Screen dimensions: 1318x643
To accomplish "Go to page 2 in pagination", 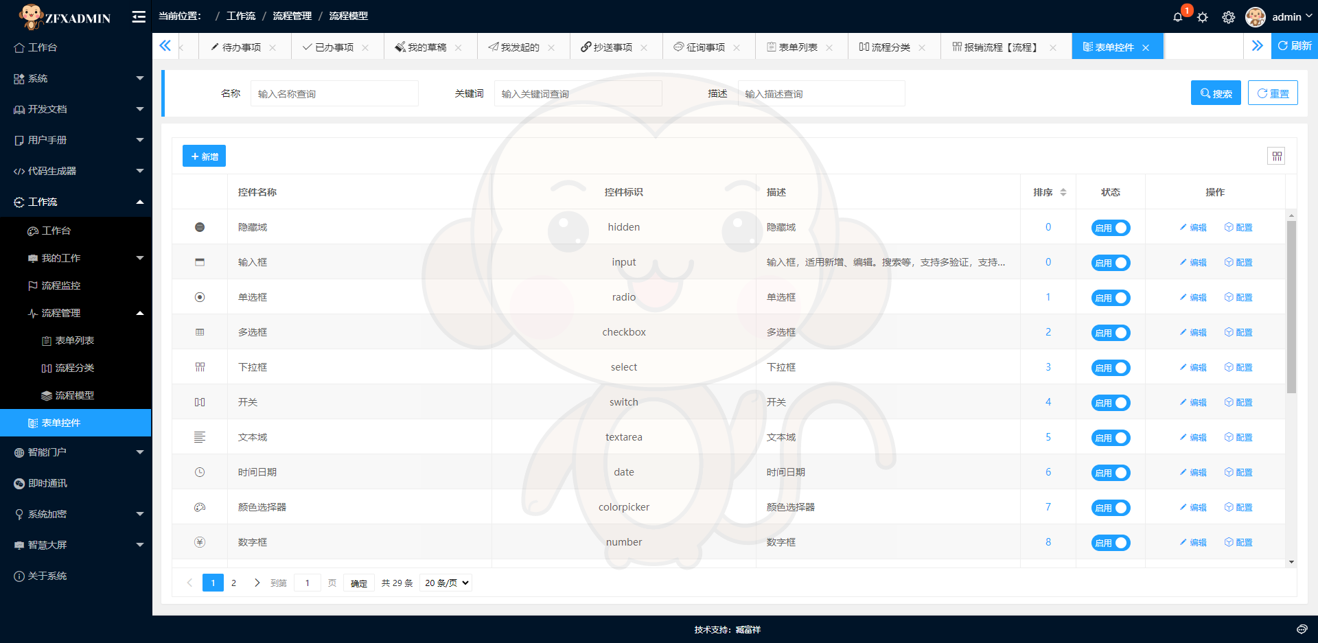I will click(x=233, y=583).
